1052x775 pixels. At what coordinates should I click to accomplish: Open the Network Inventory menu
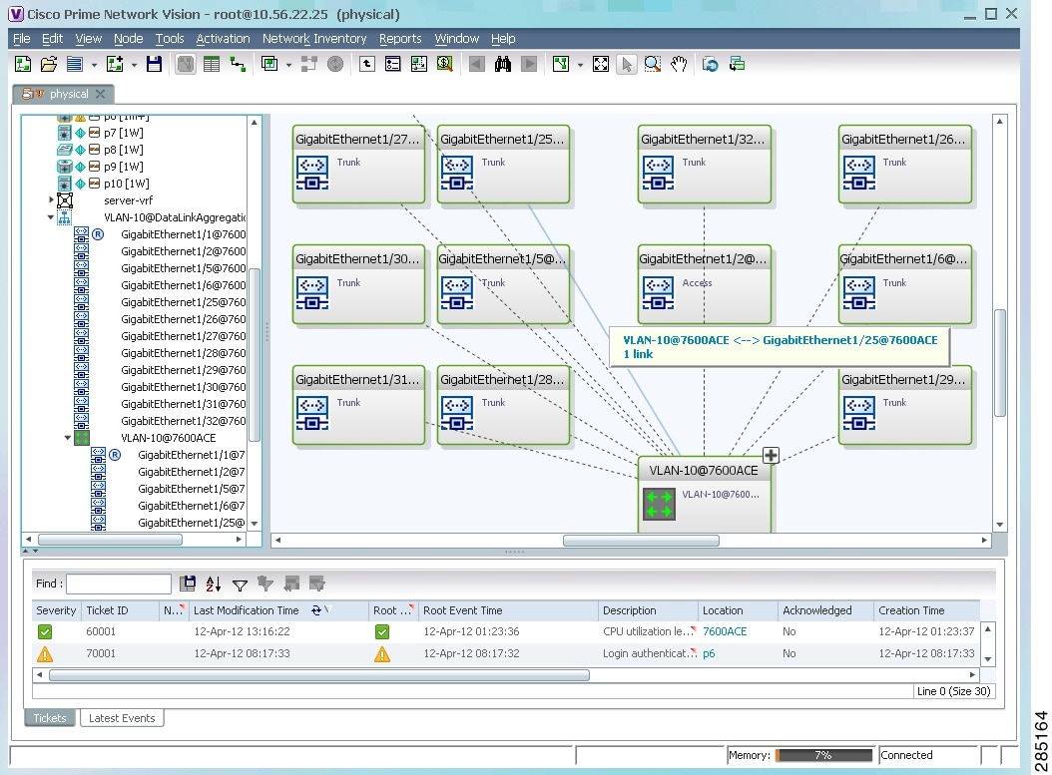[x=314, y=39]
